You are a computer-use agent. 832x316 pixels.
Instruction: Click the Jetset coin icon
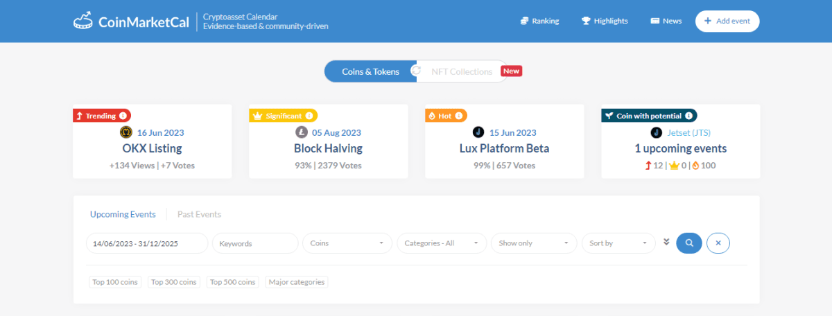(657, 132)
